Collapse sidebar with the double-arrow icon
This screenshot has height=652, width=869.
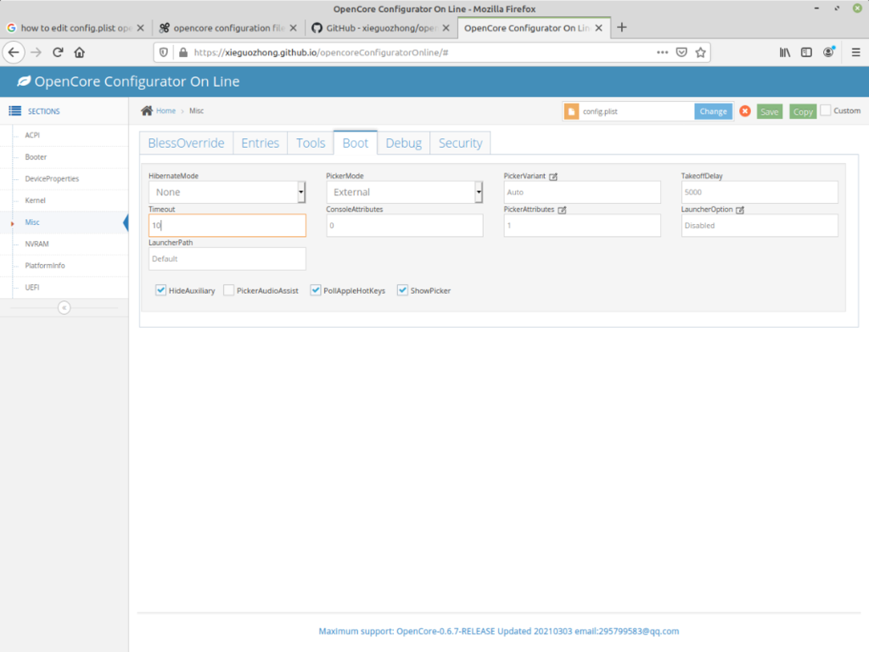click(x=64, y=308)
